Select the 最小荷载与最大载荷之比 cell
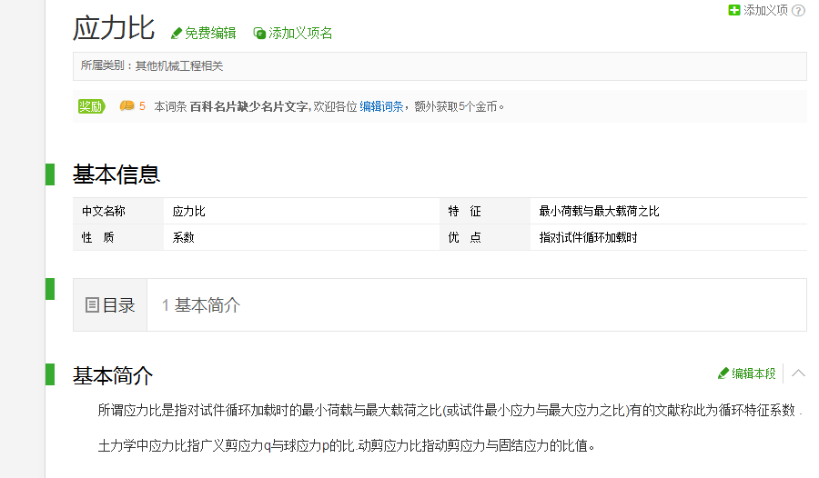Viewport: 819px width, 478px height. [599, 211]
